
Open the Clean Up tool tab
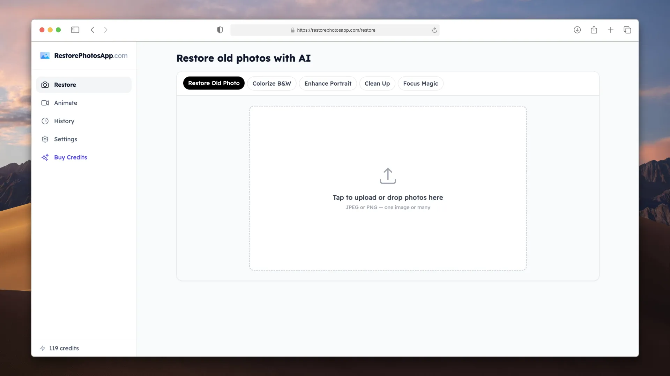coord(377,84)
